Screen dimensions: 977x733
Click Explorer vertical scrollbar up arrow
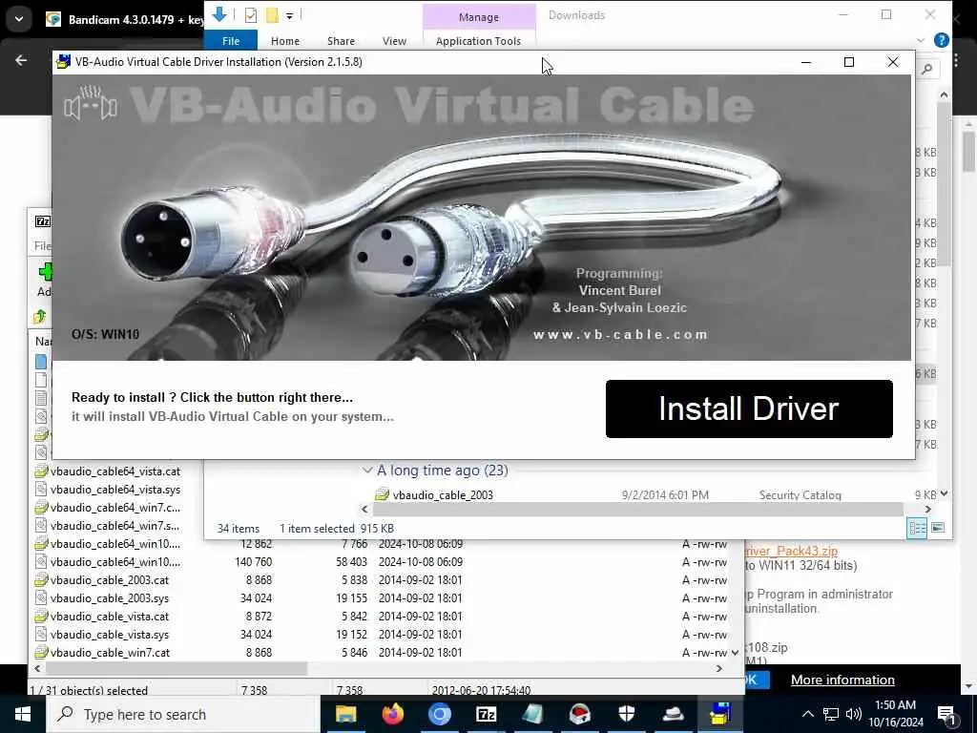(944, 94)
